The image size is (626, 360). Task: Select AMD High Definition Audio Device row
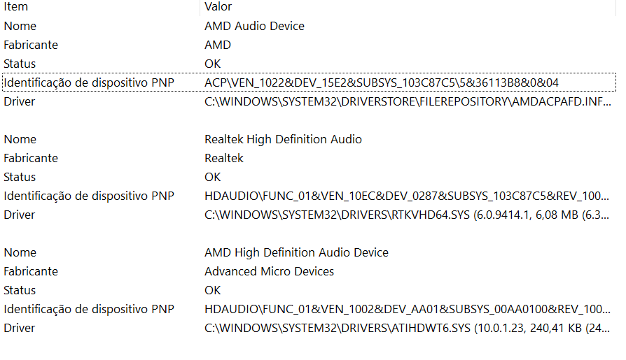tap(309, 252)
